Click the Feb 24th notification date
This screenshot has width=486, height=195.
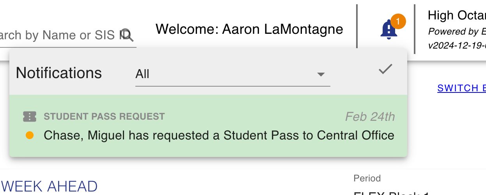[x=370, y=117]
